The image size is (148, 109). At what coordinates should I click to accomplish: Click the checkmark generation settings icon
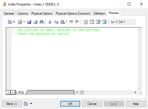click(x=104, y=22)
